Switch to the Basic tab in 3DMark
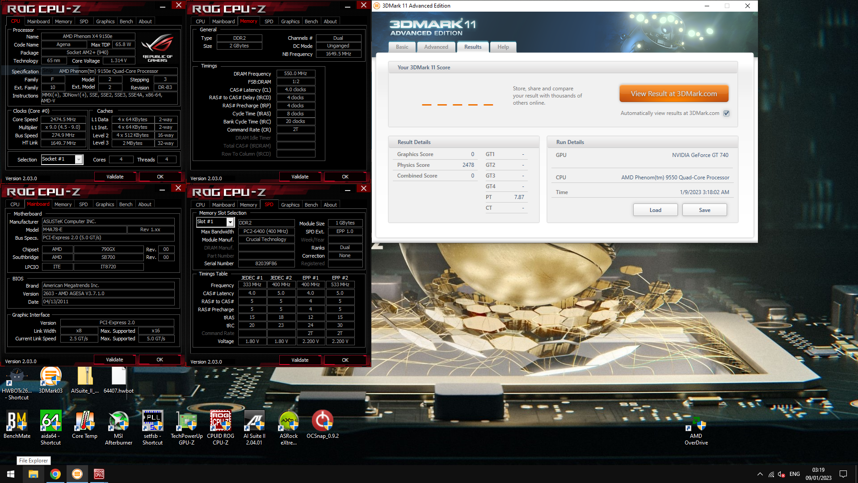This screenshot has height=483, width=858. click(x=402, y=47)
